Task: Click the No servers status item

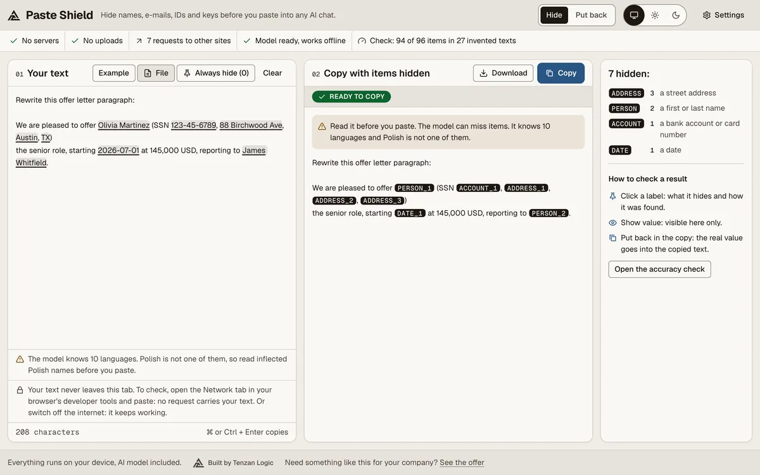Action: (x=34, y=41)
